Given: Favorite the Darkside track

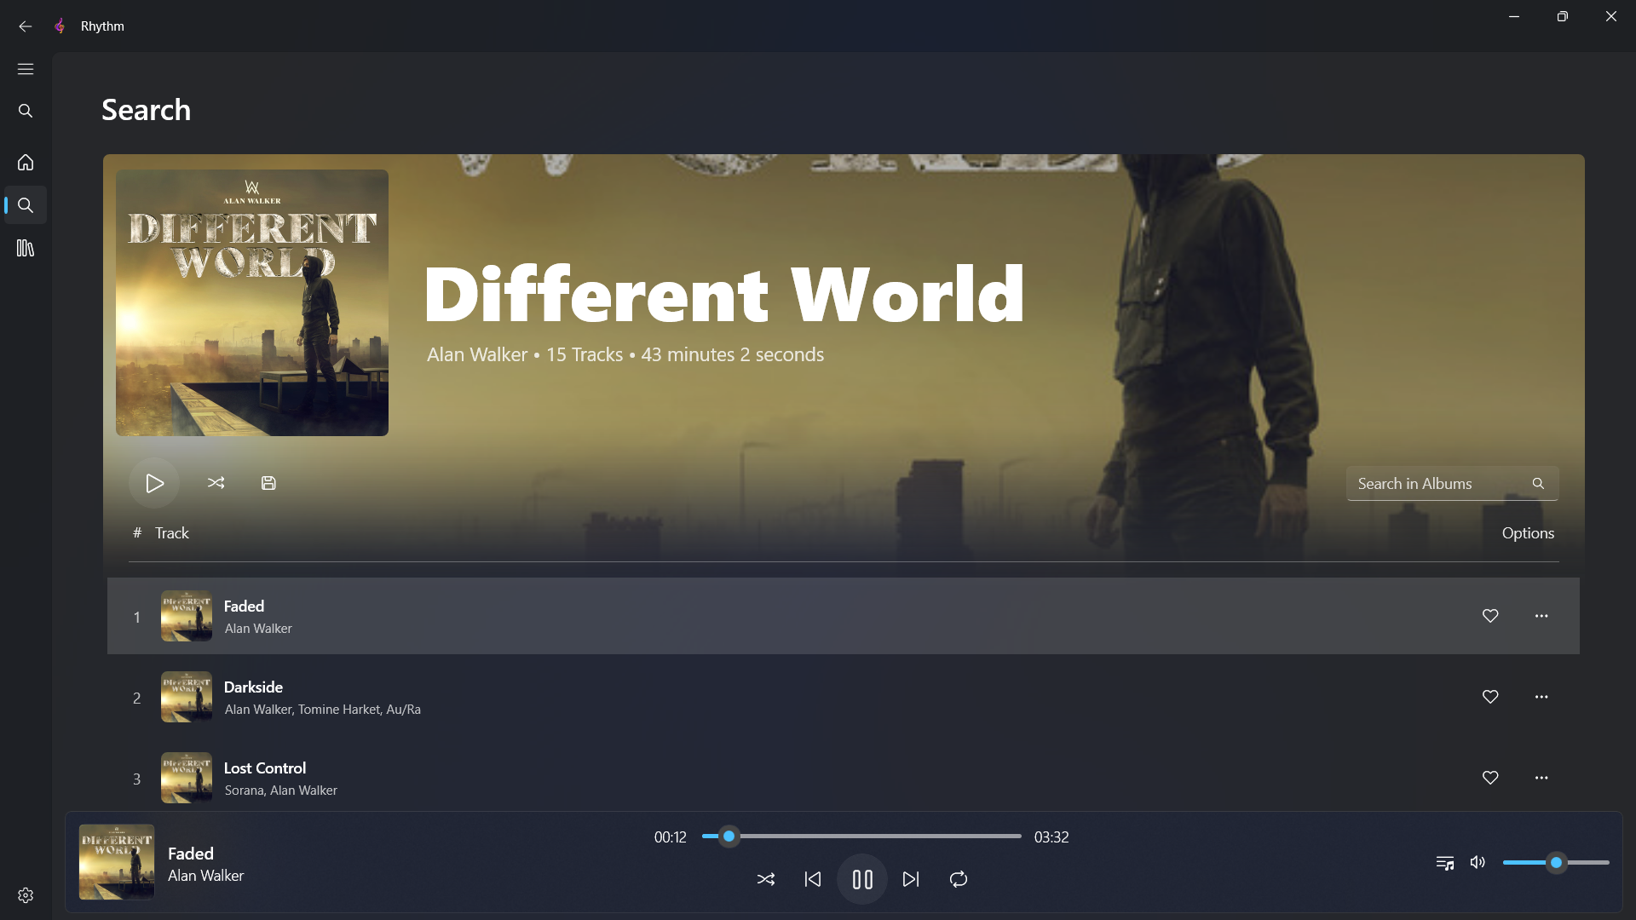Looking at the screenshot, I should pyautogui.click(x=1490, y=697).
